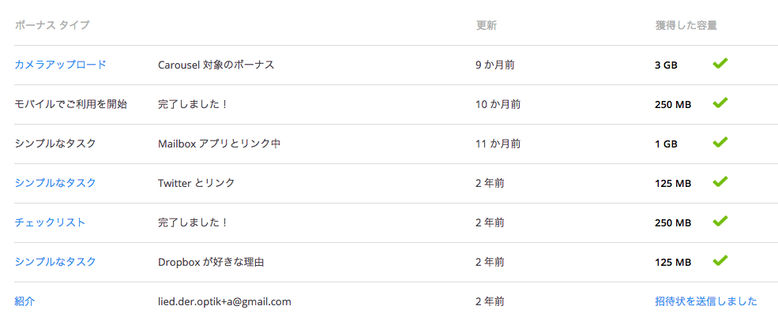The height and width of the screenshot is (336, 778).
Task: Open the カメラアップロード link
Action: (x=61, y=65)
